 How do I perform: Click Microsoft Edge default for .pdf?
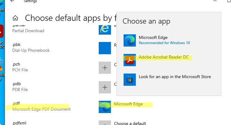point(128,104)
